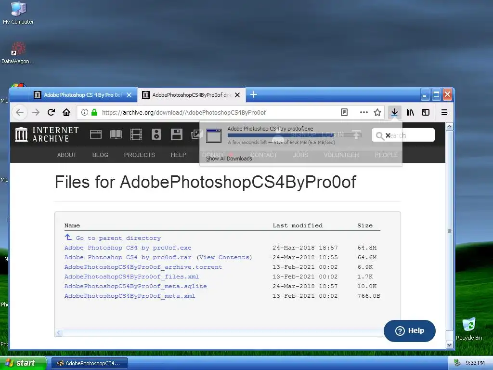This screenshot has width=493, height=370.
Task: Click the 766.0B size value
Action: [x=368, y=296]
